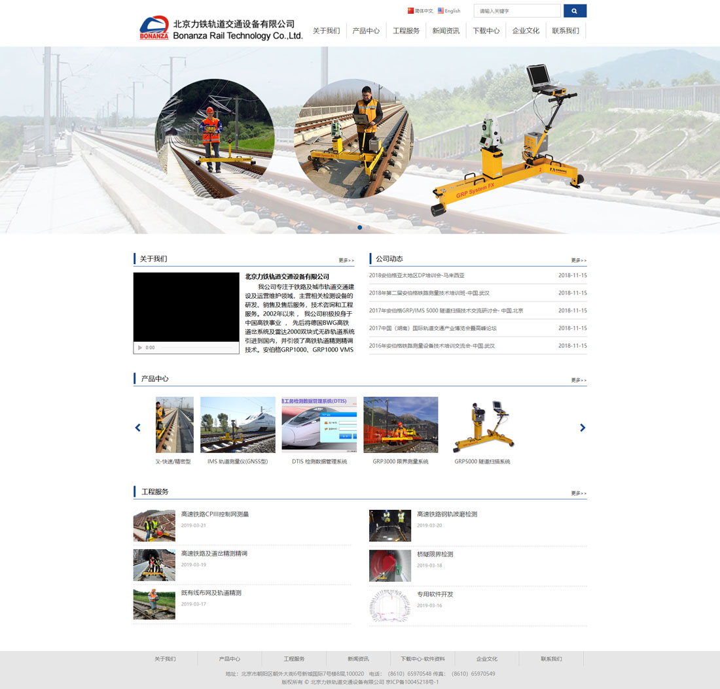This screenshot has width=720, height=689.
Task: Play the company intro video
Action: click(x=140, y=347)
